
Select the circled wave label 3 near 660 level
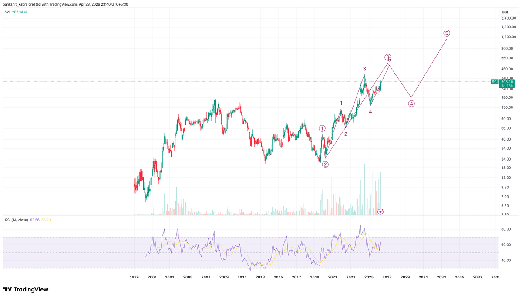[x=387, y=57]
